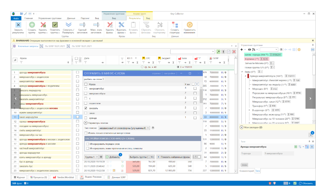Click Свернуть / Развернуть ribbon icon
This screenshot has width=330, height=191.
[x=68, y=25]
